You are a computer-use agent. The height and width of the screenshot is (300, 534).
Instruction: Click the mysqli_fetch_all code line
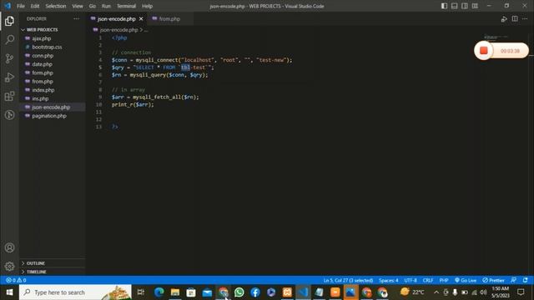(155, 97)
